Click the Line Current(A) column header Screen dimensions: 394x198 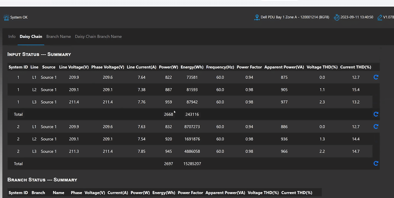[141, 67]
